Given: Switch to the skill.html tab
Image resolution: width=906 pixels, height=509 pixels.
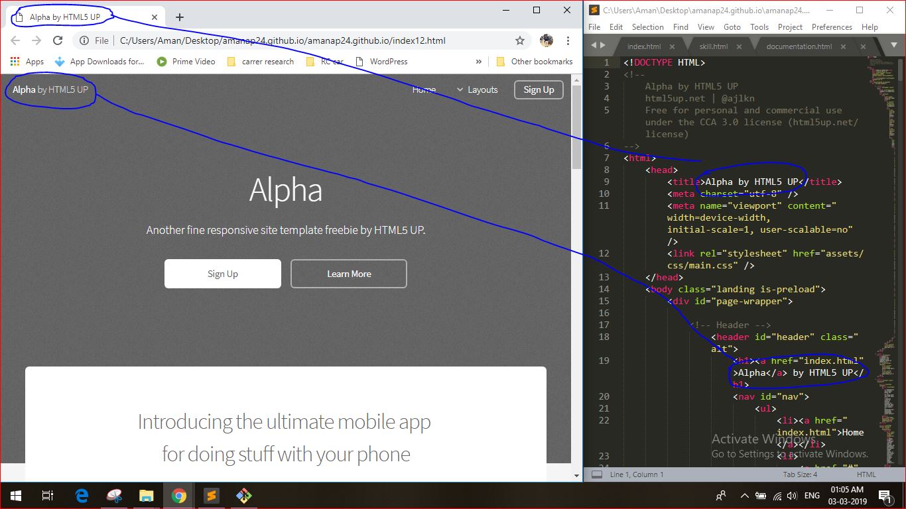Looking at the screenshot, I should tap(714, 46).
